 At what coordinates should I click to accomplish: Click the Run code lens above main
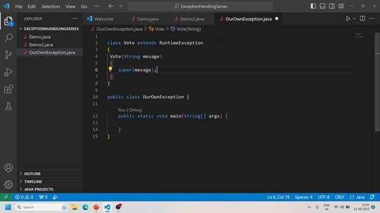click(x=122, y=110)
